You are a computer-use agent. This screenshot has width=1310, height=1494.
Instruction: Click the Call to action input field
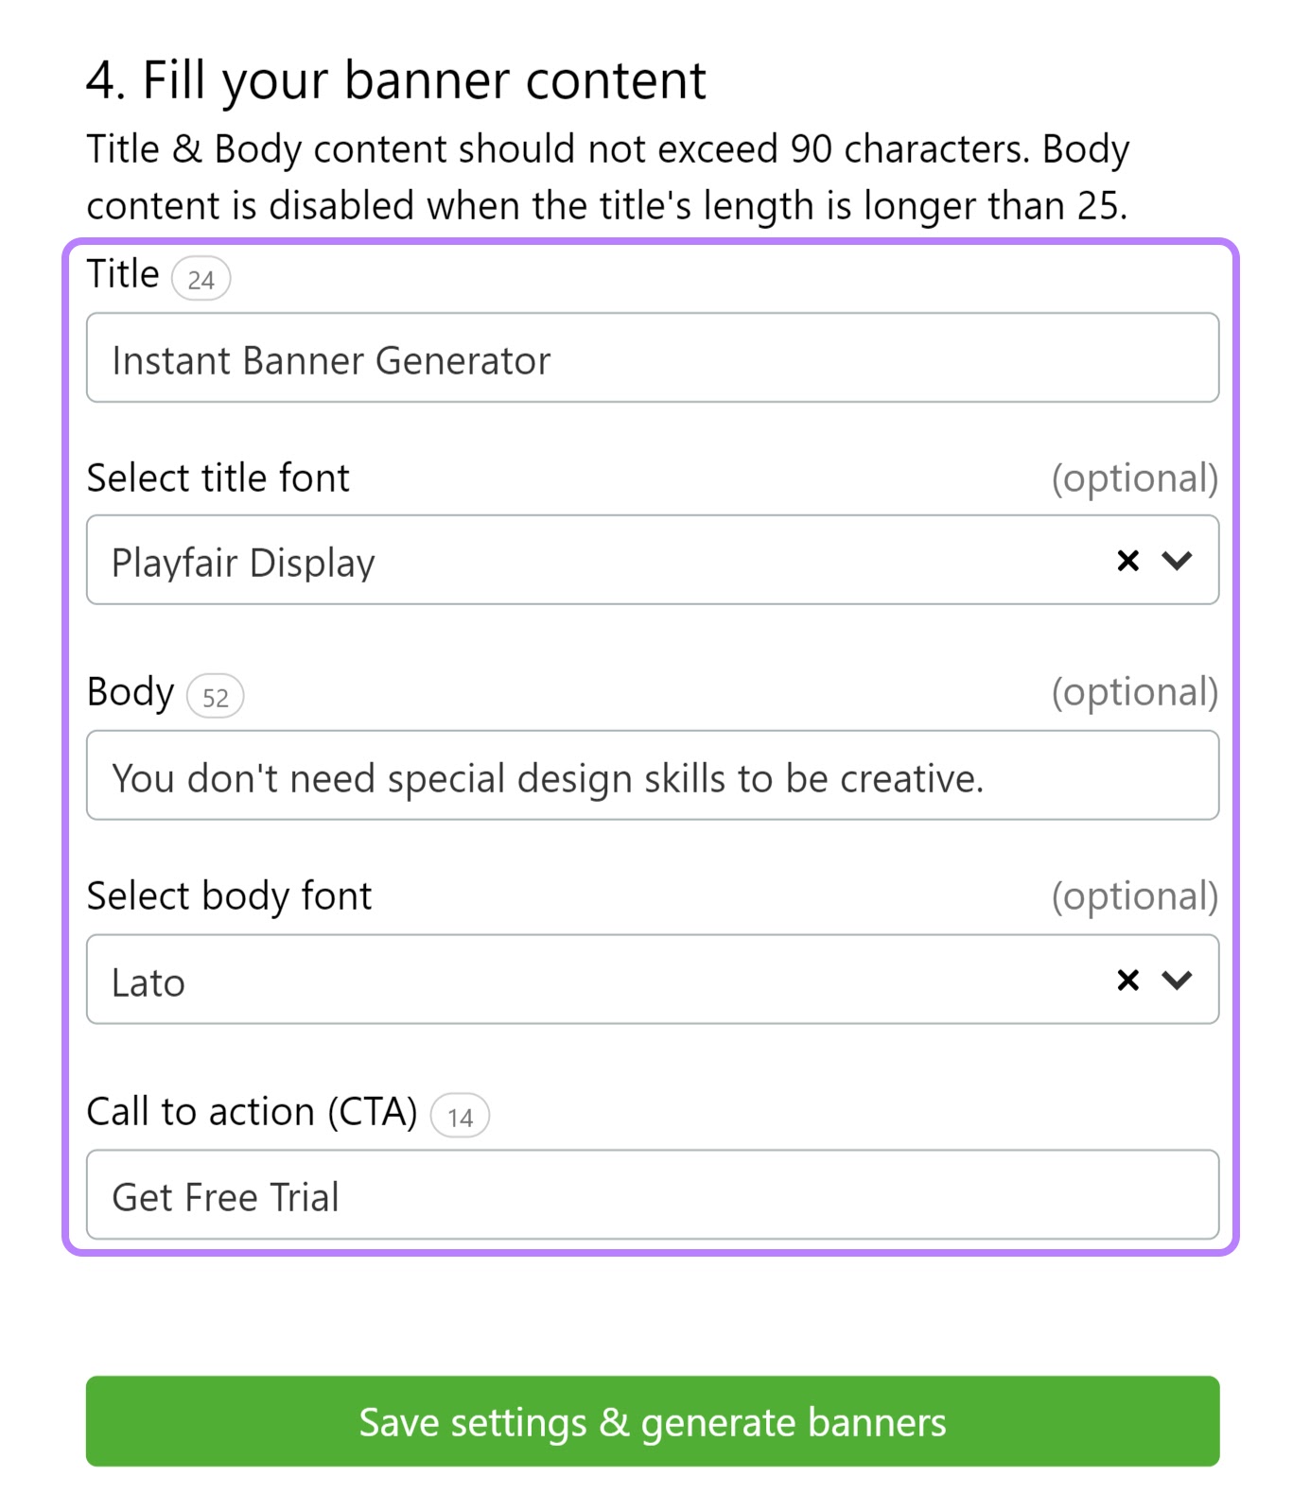pos(653,1194)
